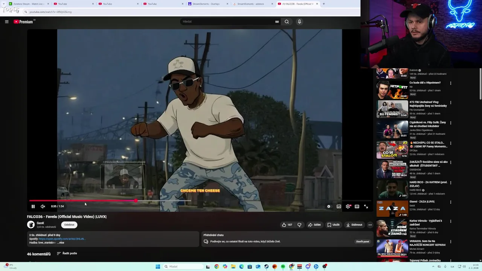Click the search magnifier button

point(287,22)
